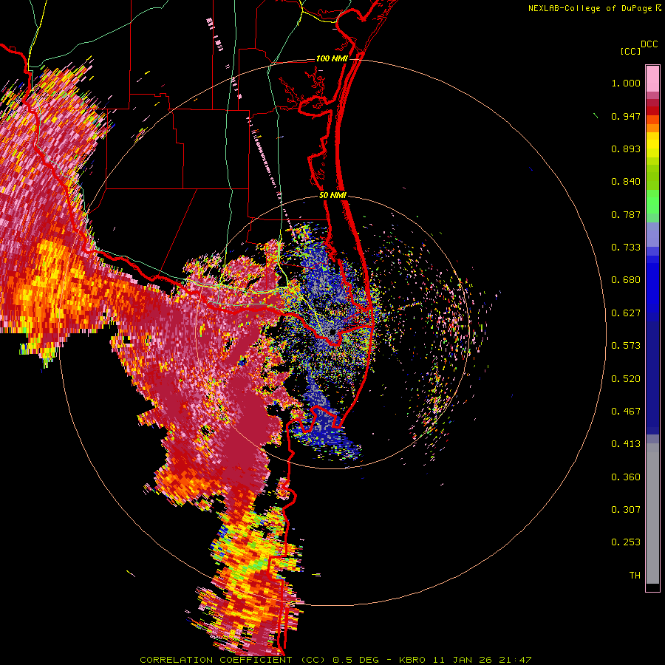Viewport: 665px width, 665px height.
Task: Click the 0.733 color scale value
Action: [x=626, y=248]
